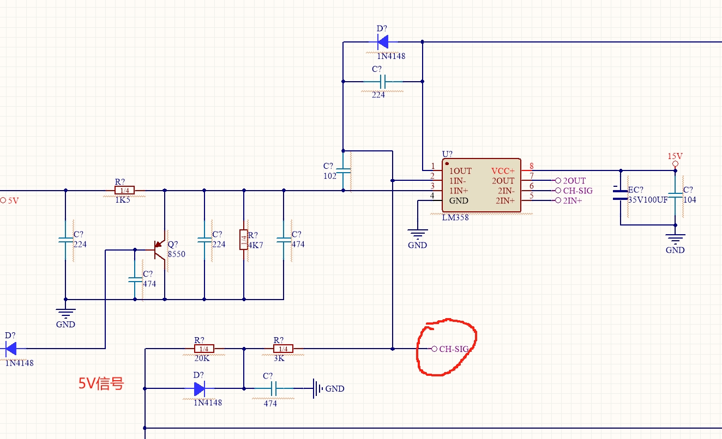Select the 102 capacitor symbol
Viewport: 722px width, 439px height.
coord(343,170)
